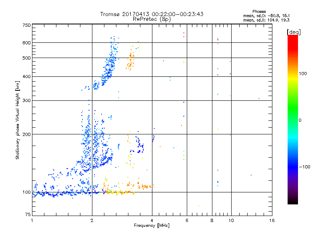Click the plot title 'Tromsø 20170413 00:22:00-00:23:43'
Viewport: 320px width, 240px height.
click(152, 14)
